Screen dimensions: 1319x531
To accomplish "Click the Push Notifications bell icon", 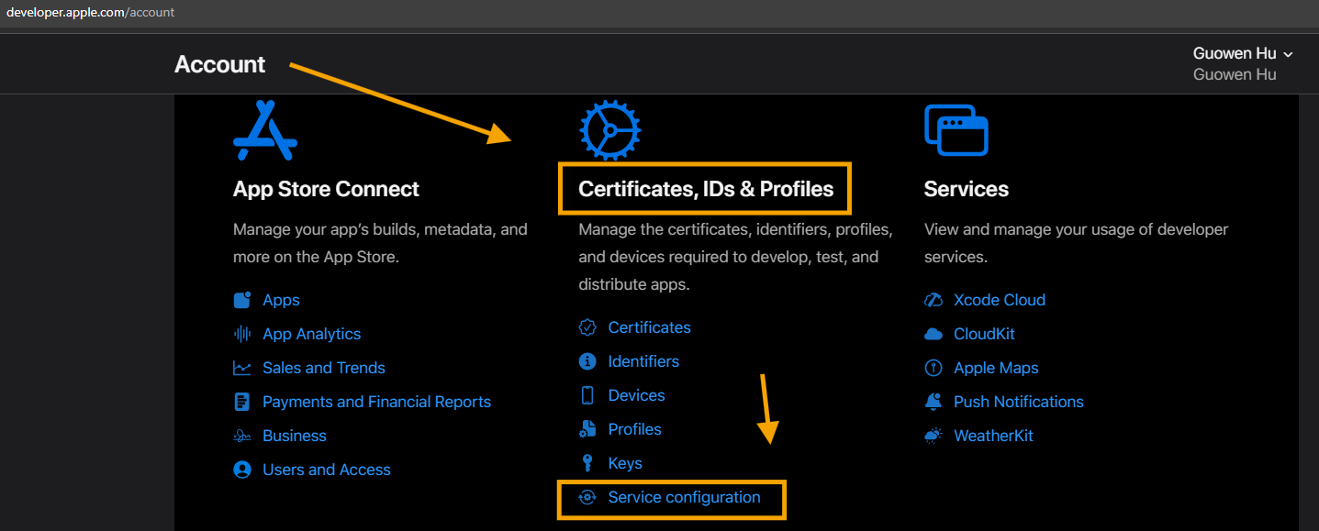I will (x=933, y=402).
